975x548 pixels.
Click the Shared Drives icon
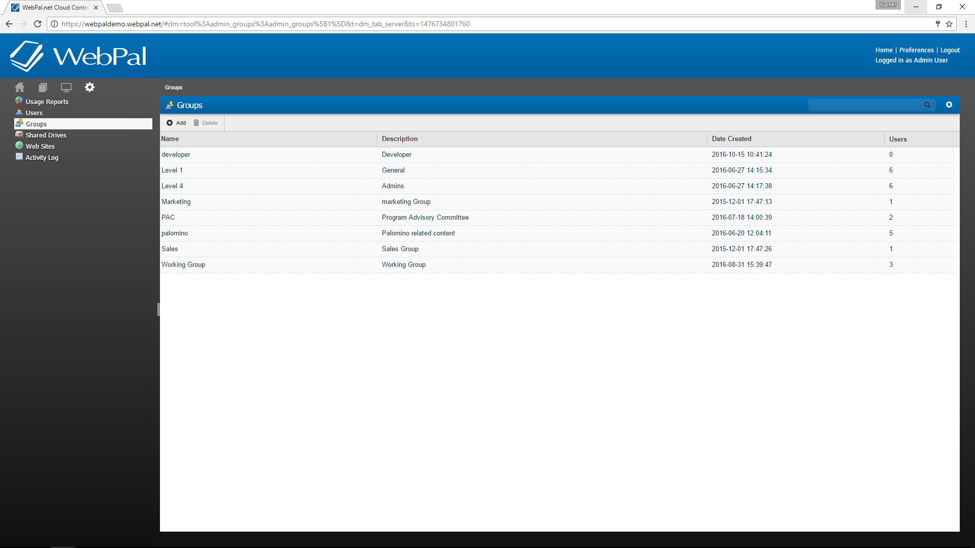[x=19, y=134]
